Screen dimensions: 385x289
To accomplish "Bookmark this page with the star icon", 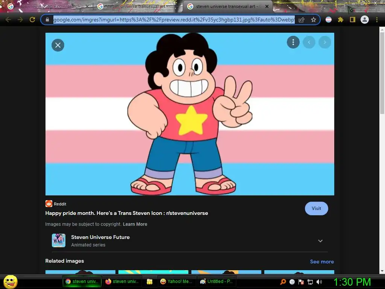I will click(314, 20).
